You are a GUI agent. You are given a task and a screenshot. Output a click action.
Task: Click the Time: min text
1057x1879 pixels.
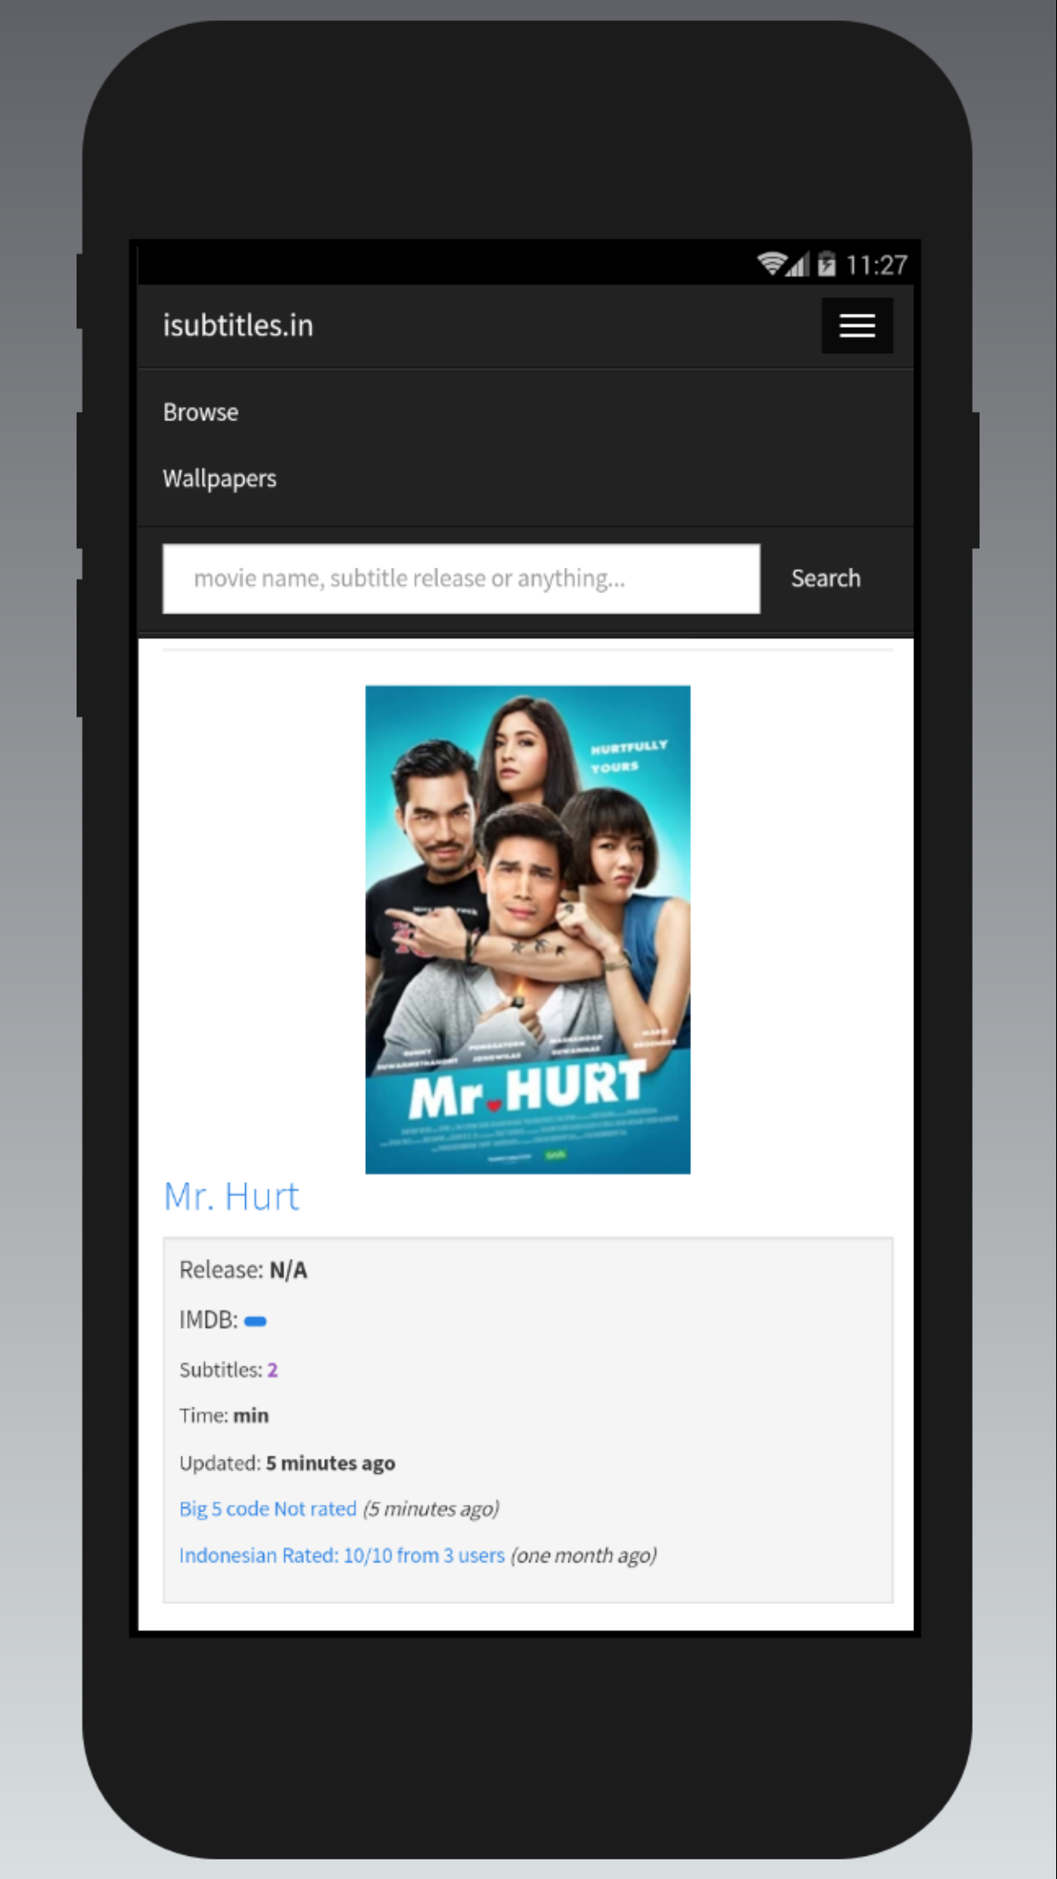tap(224, 1415)
